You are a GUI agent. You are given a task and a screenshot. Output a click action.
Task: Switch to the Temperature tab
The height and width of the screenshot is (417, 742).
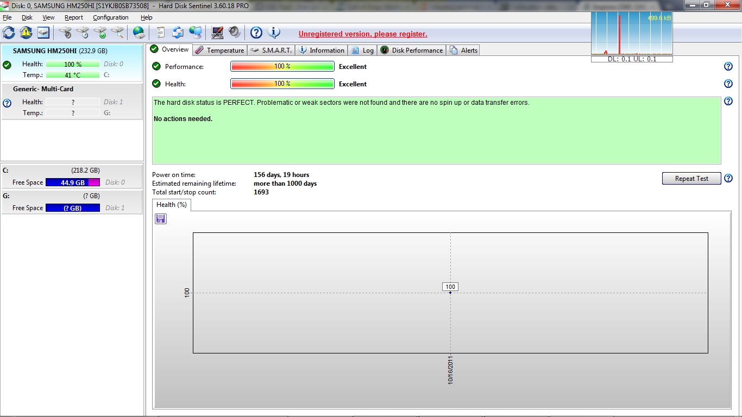pyautogui.click(x=219, y=50)
